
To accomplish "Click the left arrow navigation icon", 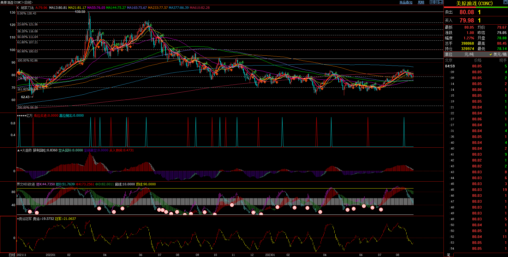I will coord(432,2).
